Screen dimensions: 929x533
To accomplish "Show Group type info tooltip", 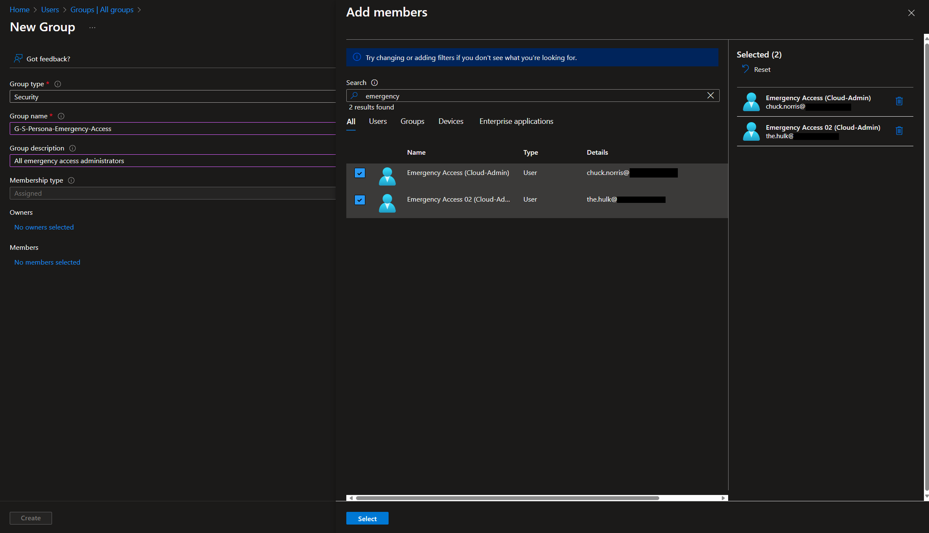I will coord(58,84).
